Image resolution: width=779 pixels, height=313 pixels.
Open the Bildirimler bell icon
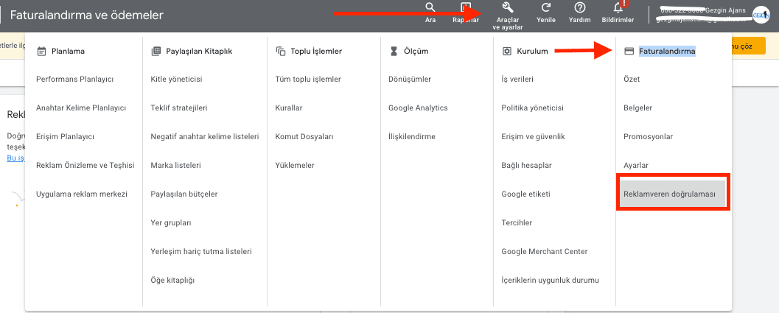point(618,7)
